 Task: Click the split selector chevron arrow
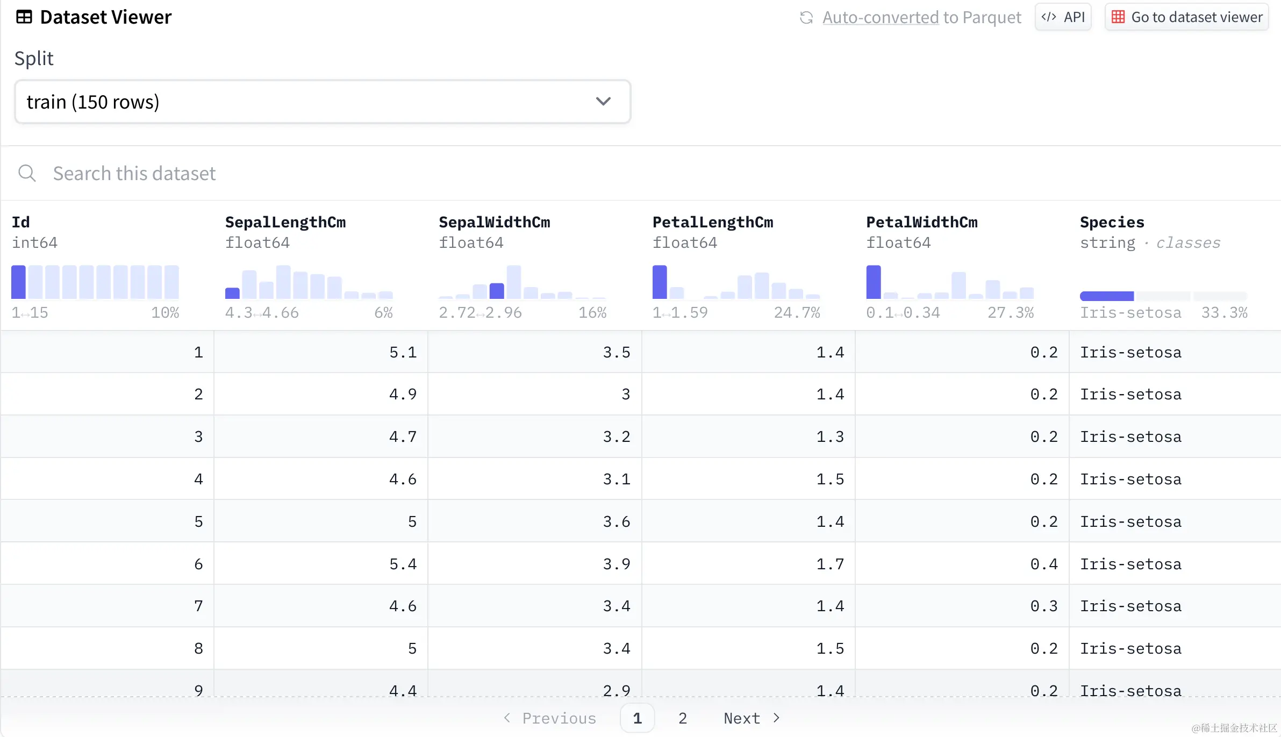tap(603, 102)
